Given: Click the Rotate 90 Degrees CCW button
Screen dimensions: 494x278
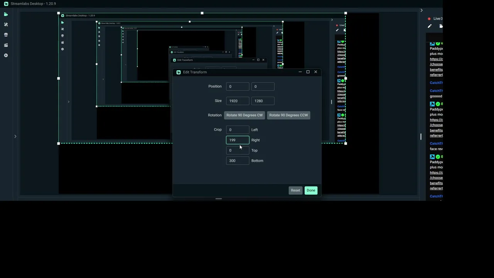Looking at the screenshot, I should (x=289, y=115).
